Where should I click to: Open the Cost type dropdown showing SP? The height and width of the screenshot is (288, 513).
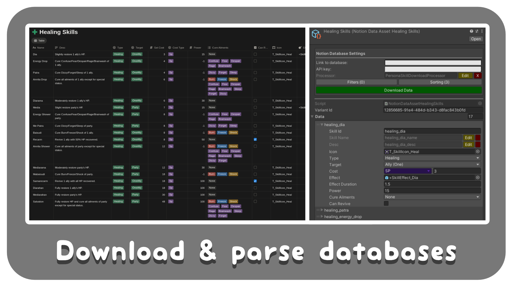pyautogui.click(x=408, y=171)
